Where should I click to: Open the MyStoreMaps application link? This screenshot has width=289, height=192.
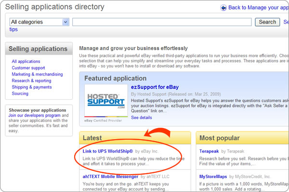click(213, 177)
